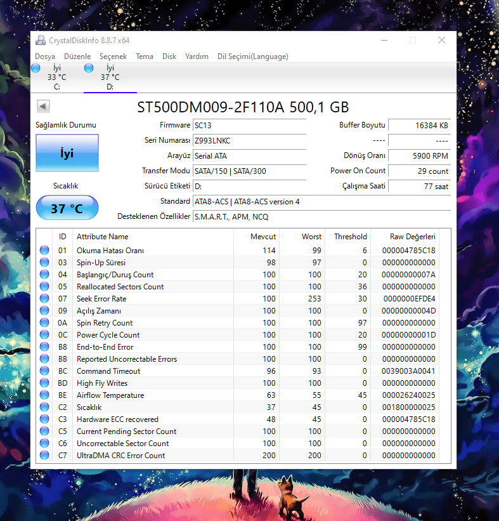Click raw value 0039003A0041
The width and height of the screenshot is (499, 521).
coord(408,371)
